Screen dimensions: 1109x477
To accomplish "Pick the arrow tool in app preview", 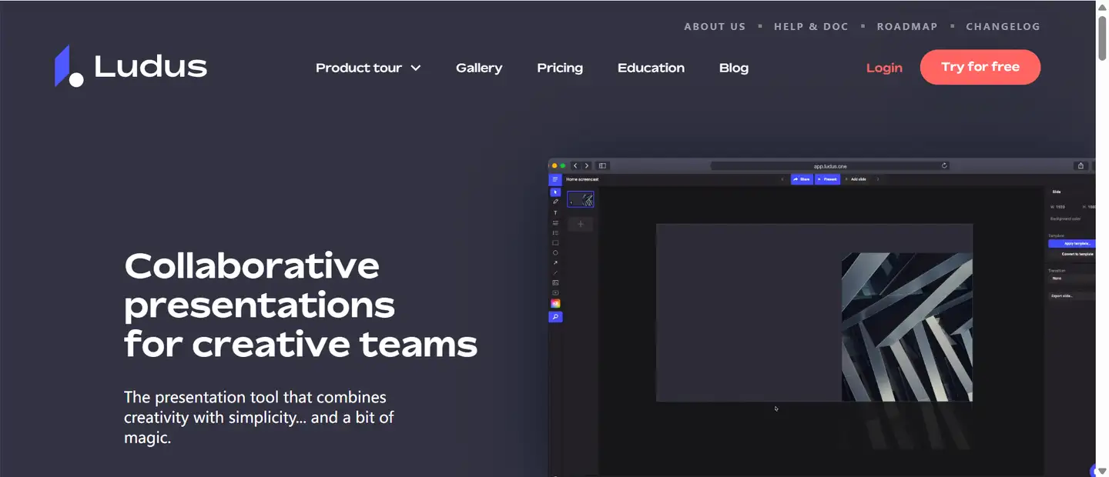I will tap(555, 262).
